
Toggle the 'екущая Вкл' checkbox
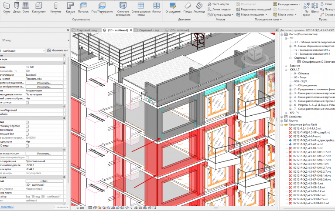(x=27, y=134)
